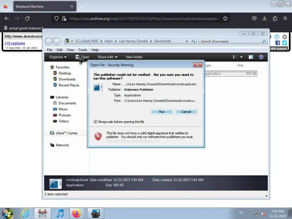The height and width of the screenshot is (219, 292).
Task: Expand the view options dropdown arrow
Action: 241,57
